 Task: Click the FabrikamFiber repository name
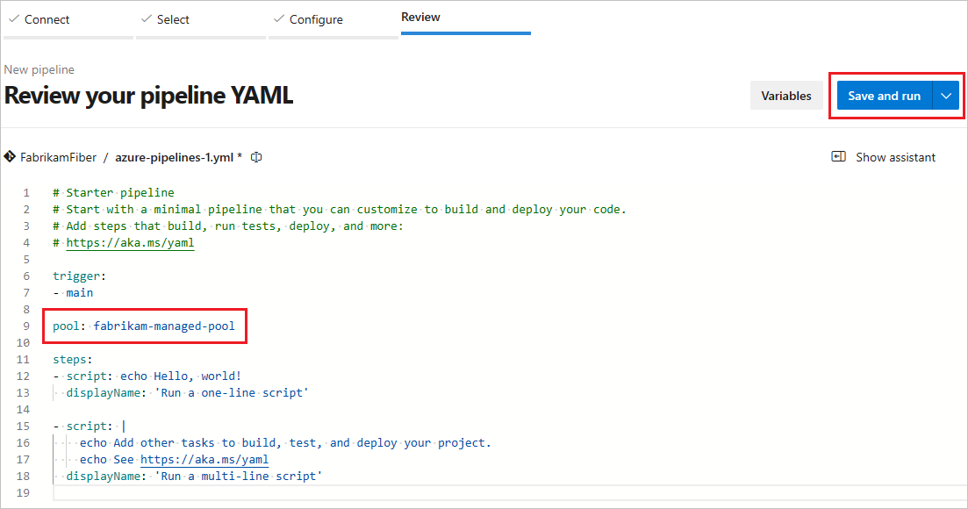58,157
